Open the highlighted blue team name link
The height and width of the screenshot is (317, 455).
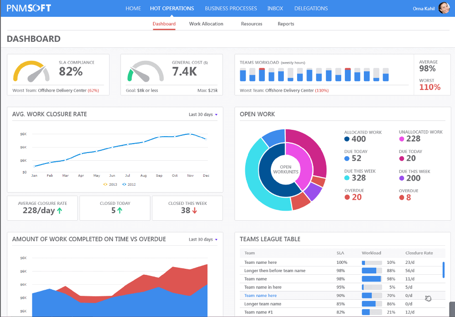260,296
